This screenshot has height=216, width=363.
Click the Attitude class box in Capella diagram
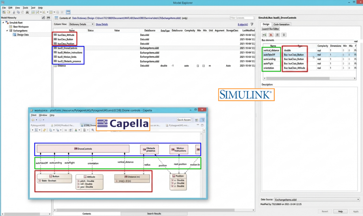(89, 181)
